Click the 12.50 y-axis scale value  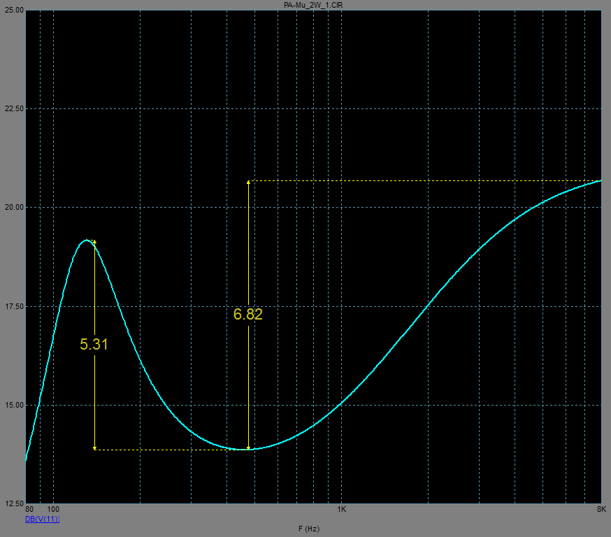pos(14,503)
